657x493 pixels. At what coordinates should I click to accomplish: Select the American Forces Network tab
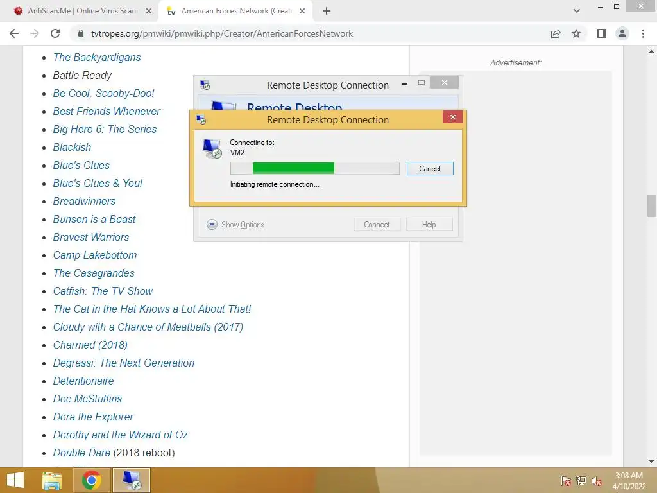[235, 11]
